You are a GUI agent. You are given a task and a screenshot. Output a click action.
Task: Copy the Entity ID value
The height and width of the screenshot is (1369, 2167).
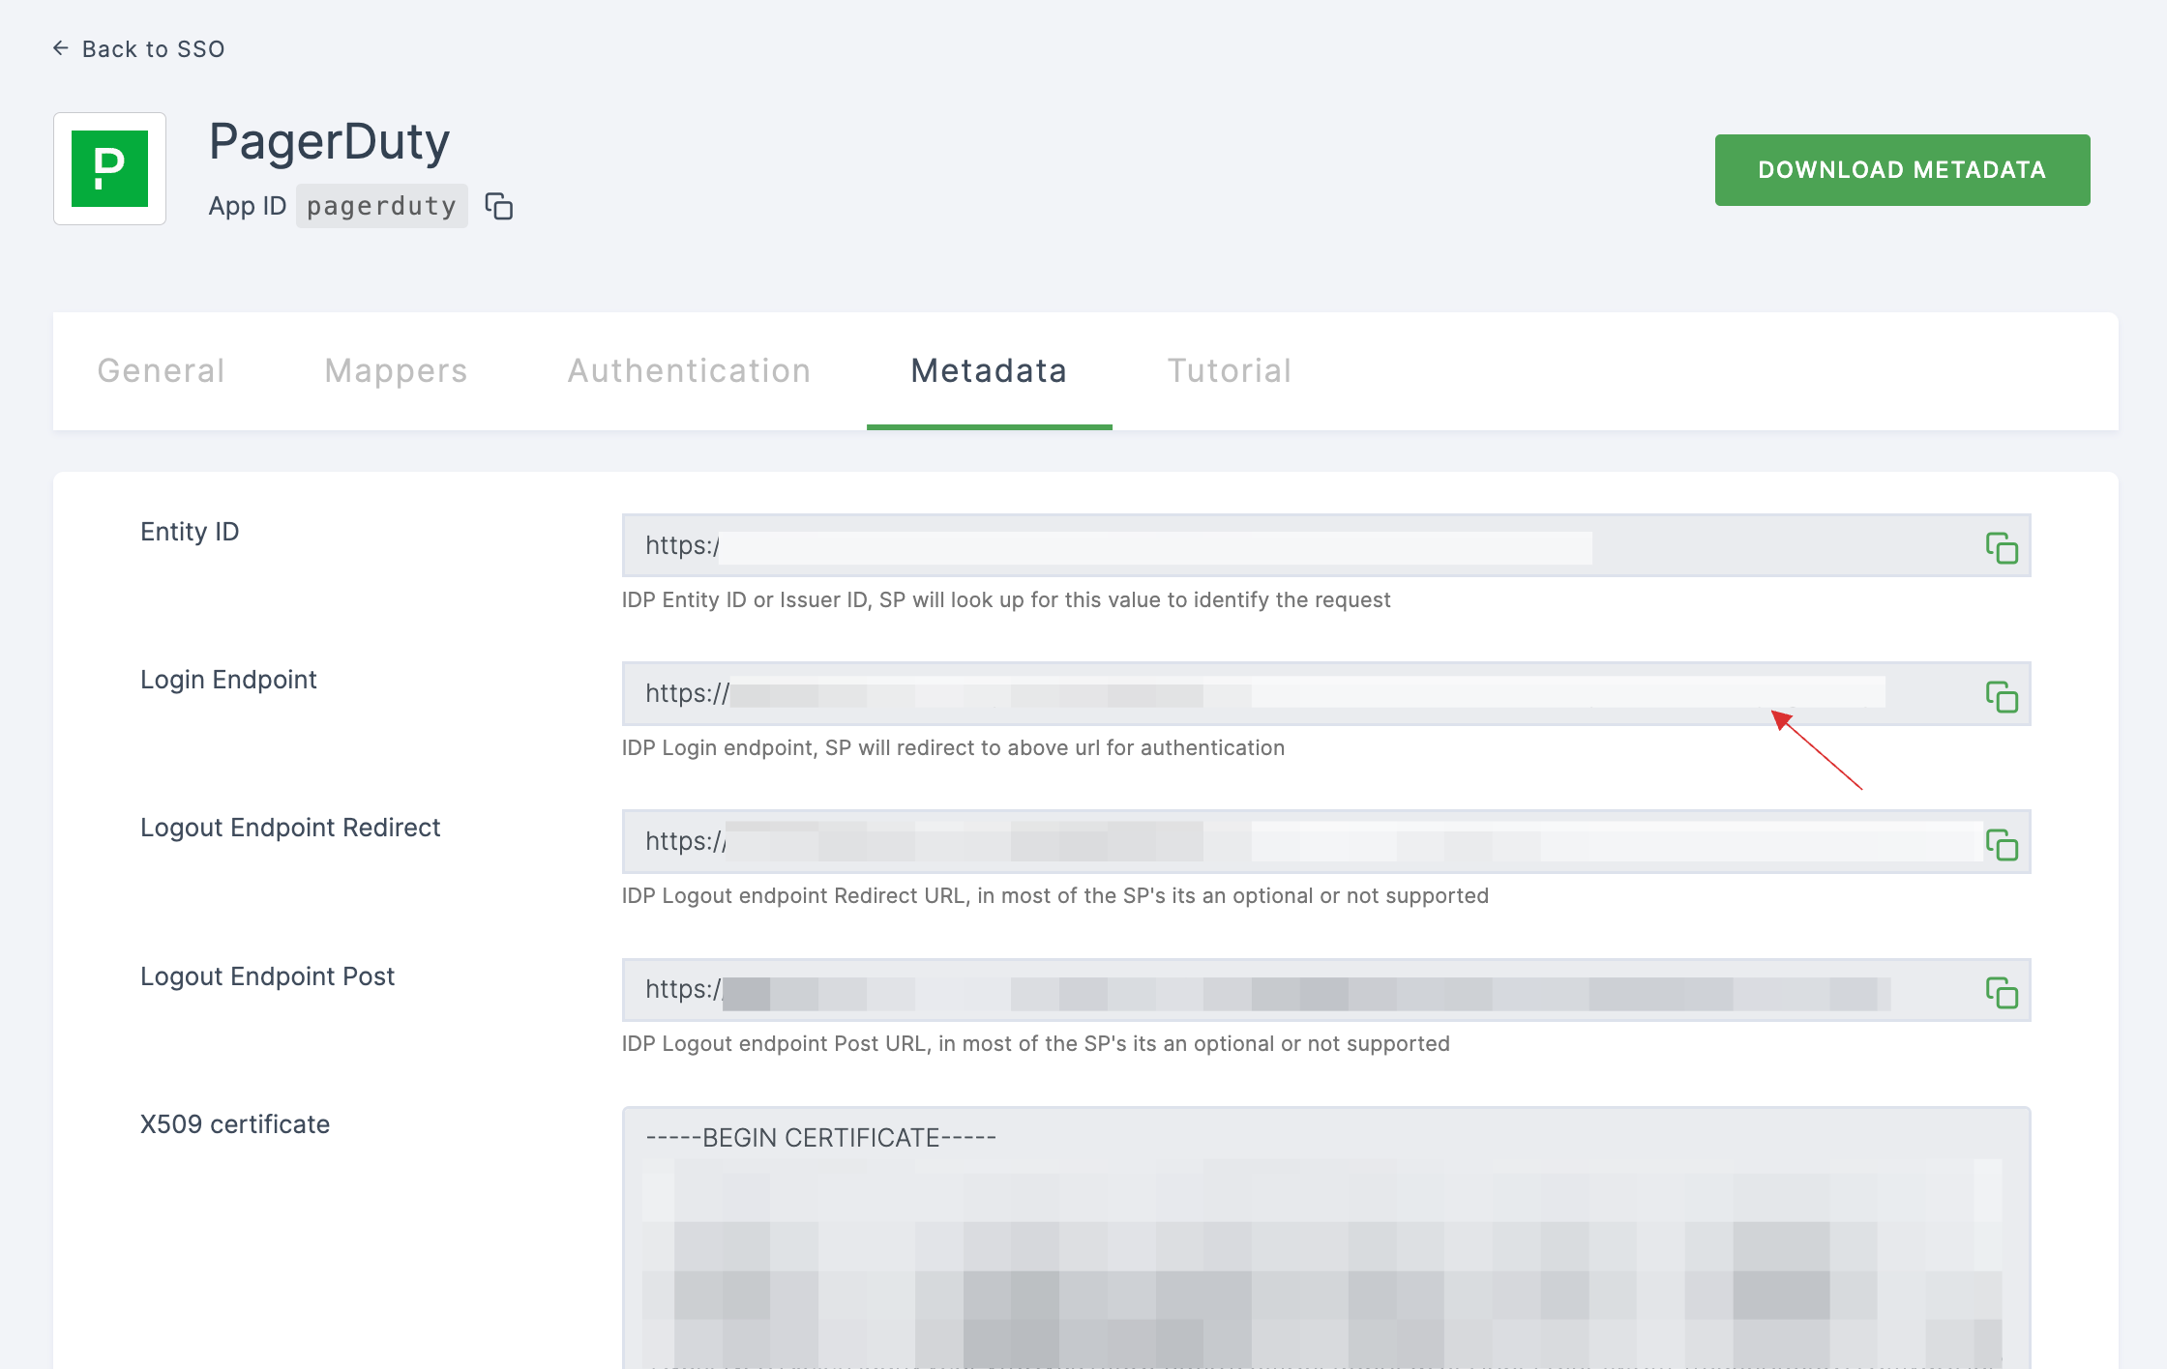tap(2002, 547)
